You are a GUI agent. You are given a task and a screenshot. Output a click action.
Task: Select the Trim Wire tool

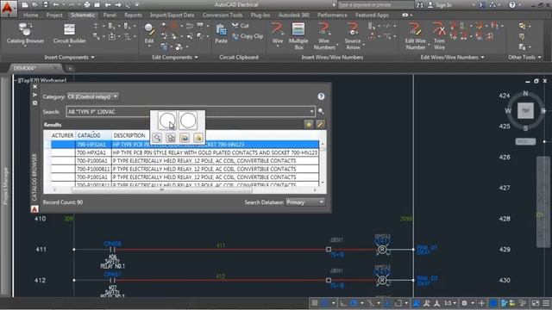click(439, 35)
